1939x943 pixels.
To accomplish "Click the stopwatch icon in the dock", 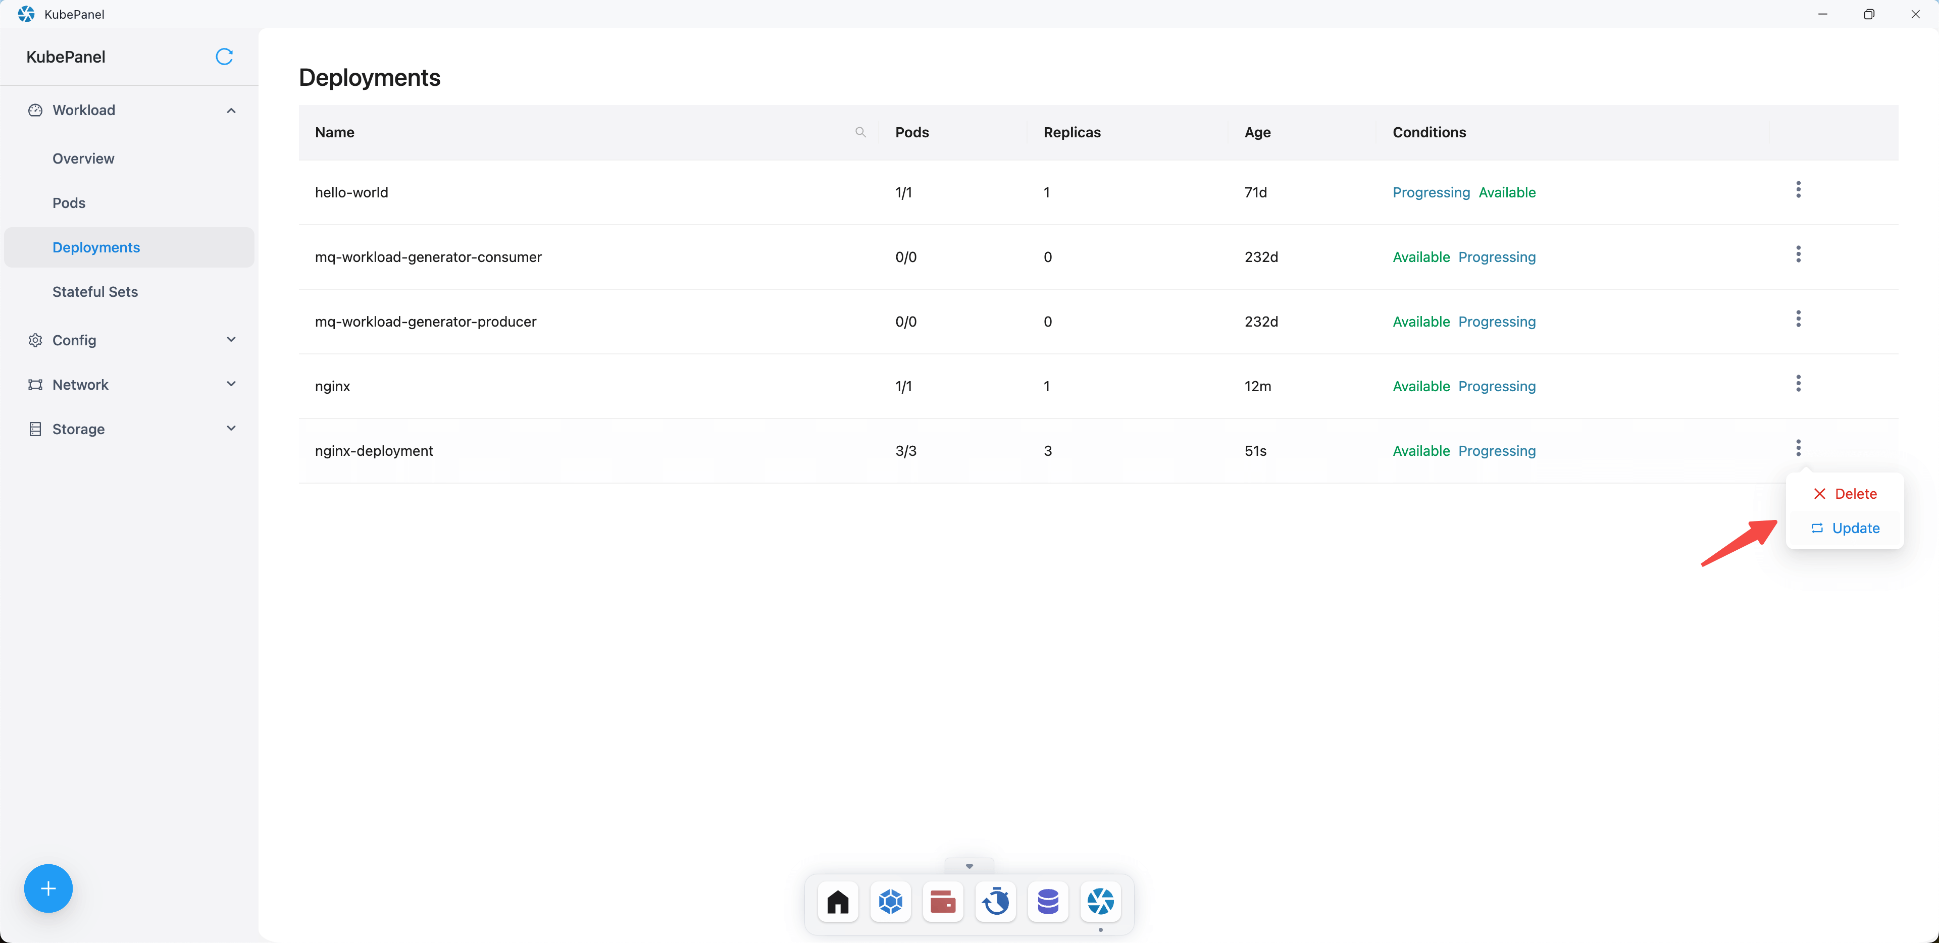I will (x=995, y=902).
